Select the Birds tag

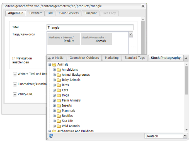(x=65, y=85)
